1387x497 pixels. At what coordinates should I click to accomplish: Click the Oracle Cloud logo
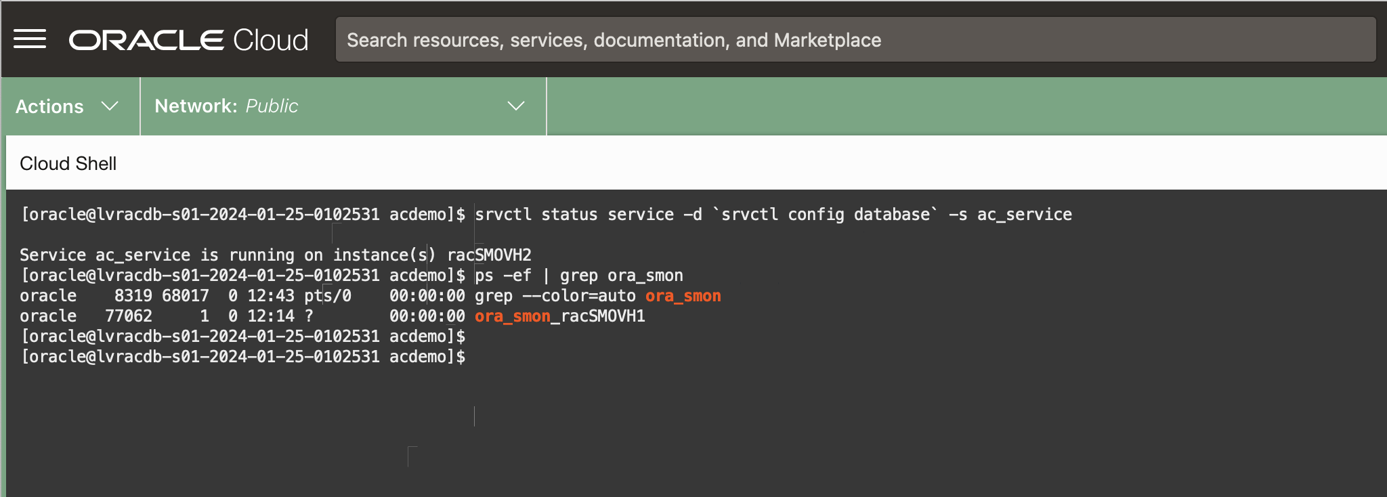click(x=188, y=40)
